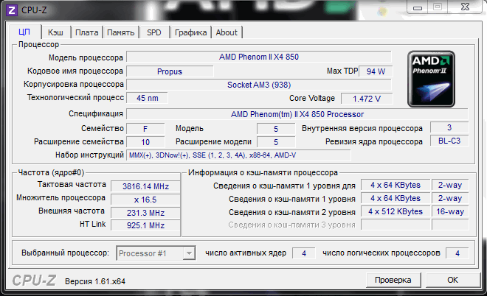487x296 pixels.
Task: Click the 1.472 V core voltage value
Action: pos(367,99)
